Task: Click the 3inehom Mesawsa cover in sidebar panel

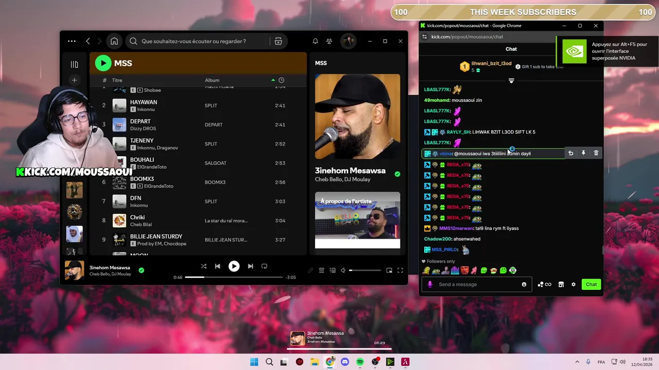Action: coord(357,117)
